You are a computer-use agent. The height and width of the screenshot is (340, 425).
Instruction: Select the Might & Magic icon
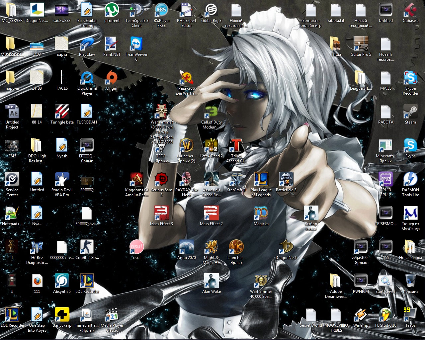coord(212,247)
